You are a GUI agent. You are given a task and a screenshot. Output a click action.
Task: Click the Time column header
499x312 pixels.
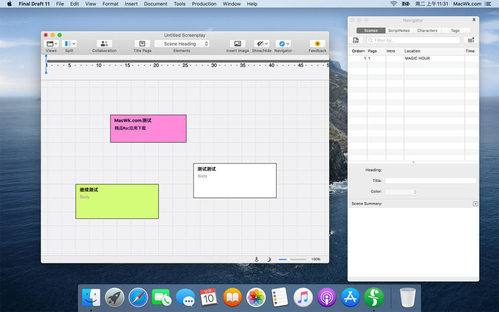(471, 51)
